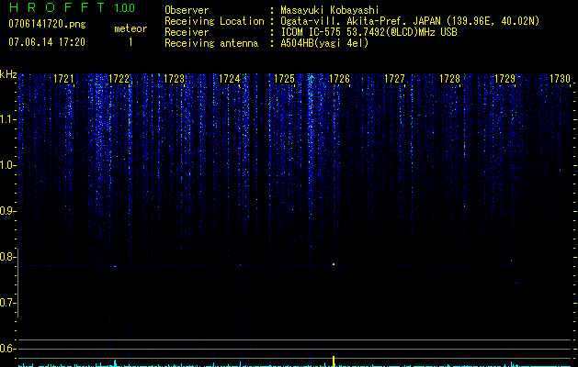Click the kHz axis unit label

(8, 74)
